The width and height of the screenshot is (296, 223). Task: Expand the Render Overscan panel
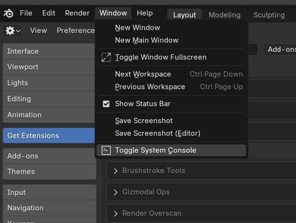pyautogui.click(x=115, y=214)
